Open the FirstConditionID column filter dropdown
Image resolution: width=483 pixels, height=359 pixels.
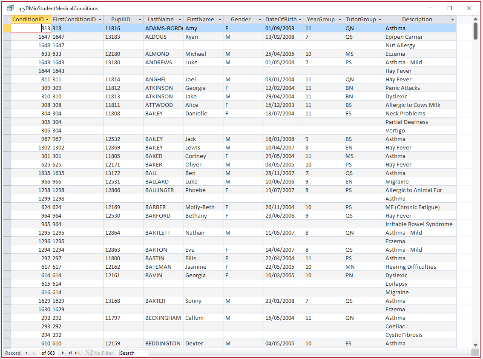click(100, 20)
